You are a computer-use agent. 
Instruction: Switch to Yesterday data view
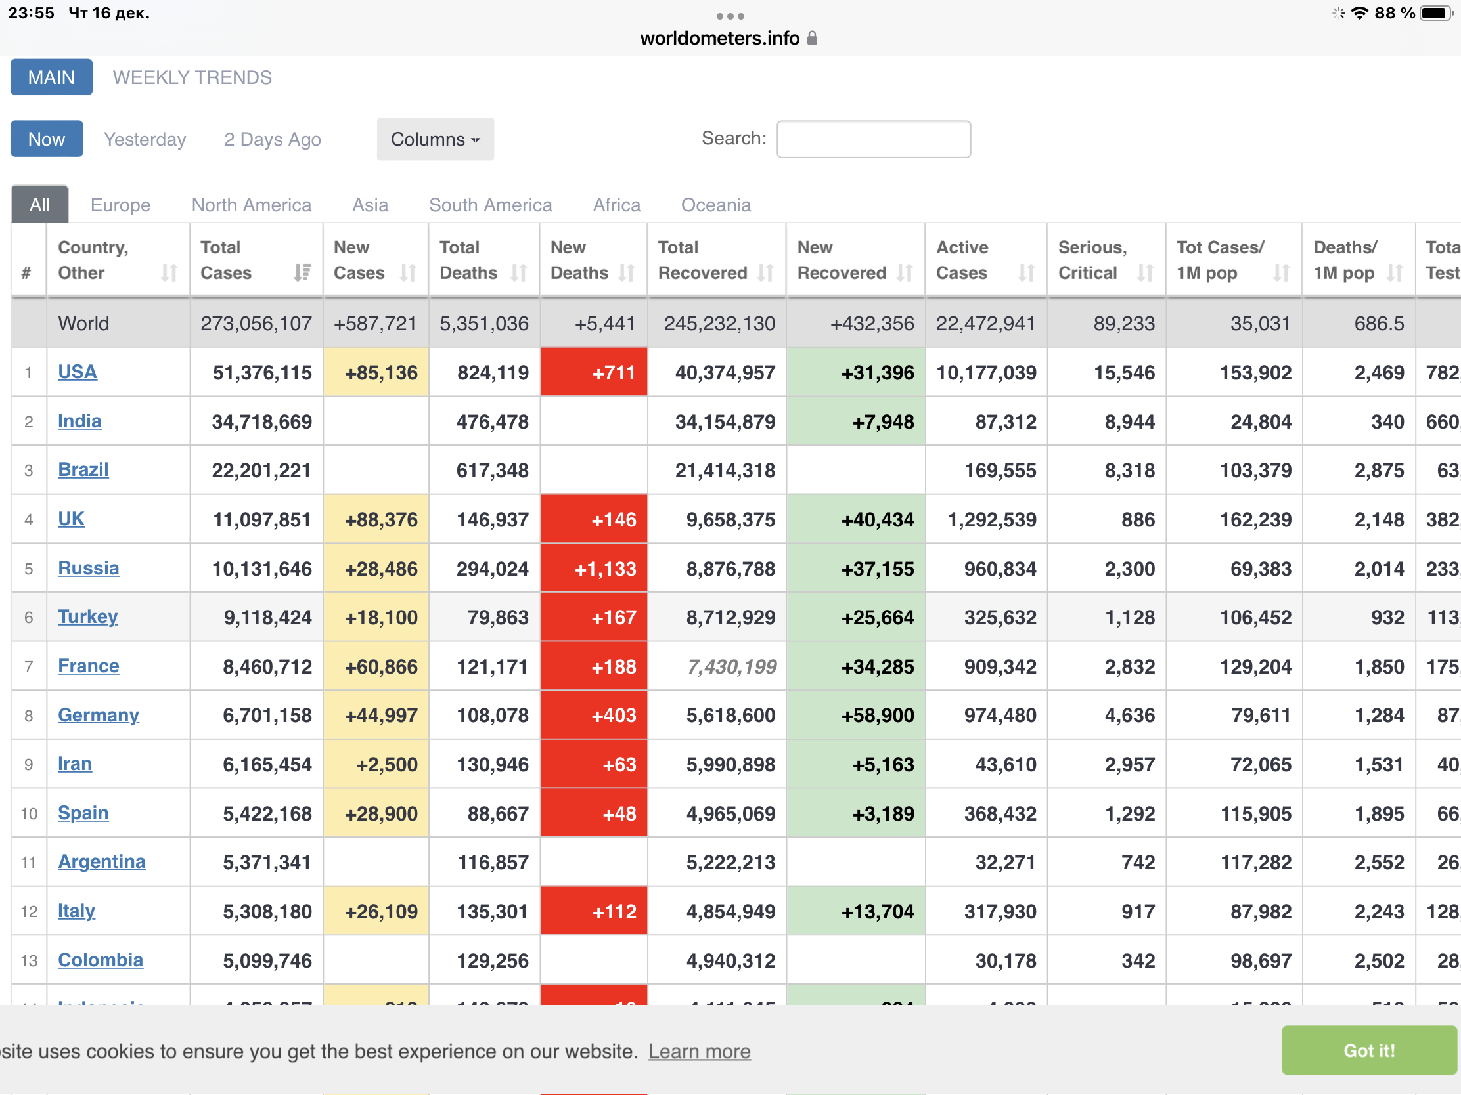click(145, 139)
